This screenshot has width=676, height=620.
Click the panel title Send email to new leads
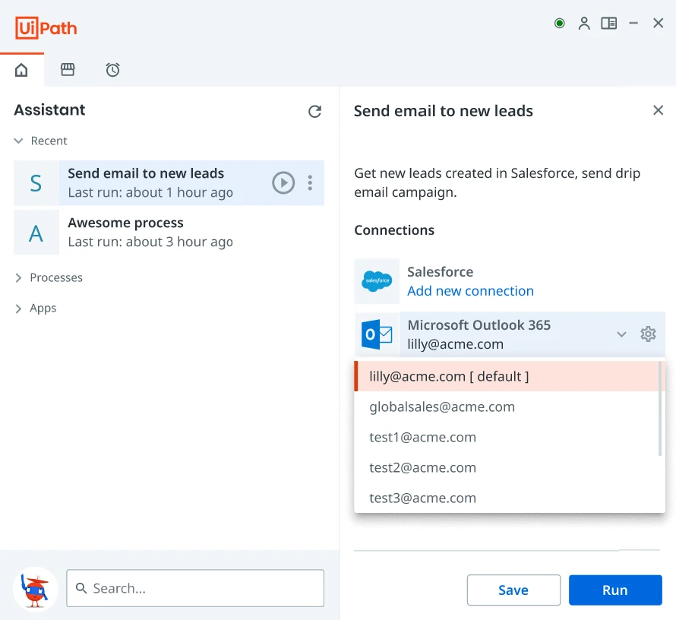point(443,111)
